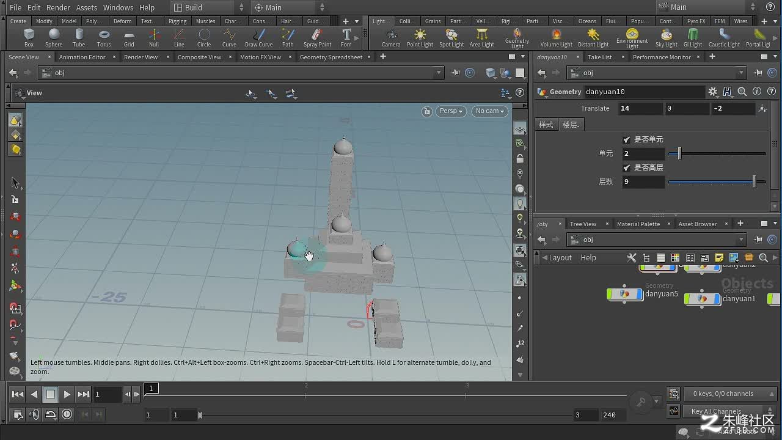The height and width of the screenshot is (440, 782).
Task: Add a GI Light
Action: [693, 38]
